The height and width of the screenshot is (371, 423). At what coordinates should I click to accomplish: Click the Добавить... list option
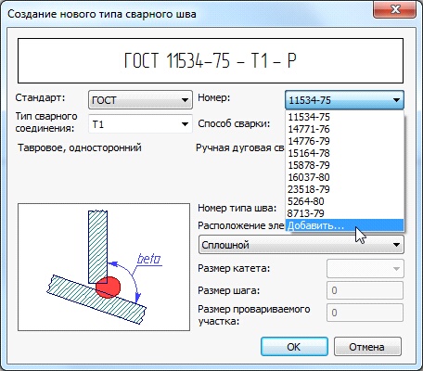(344, 225)
